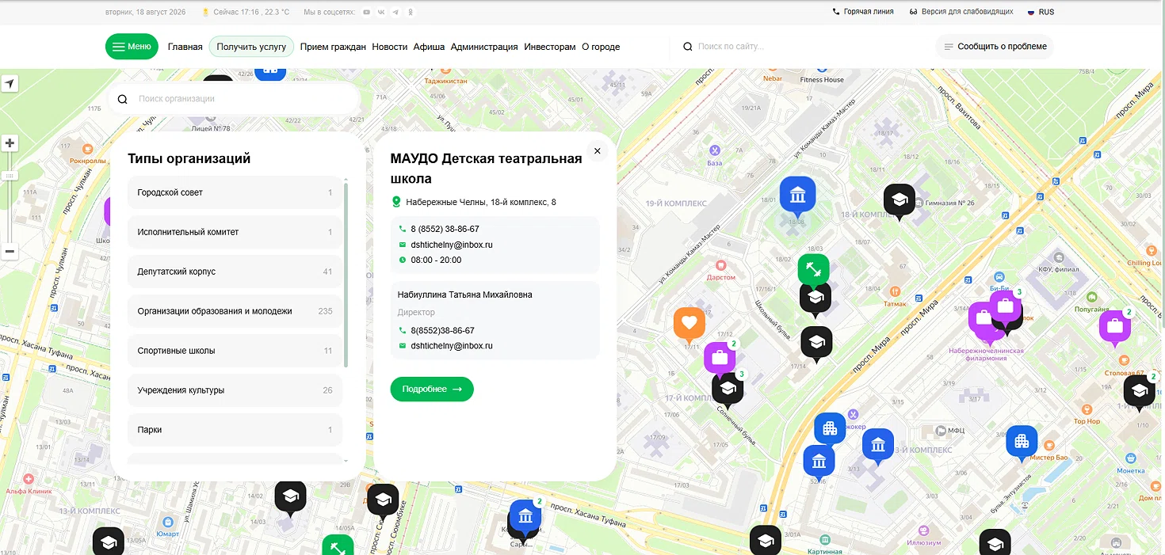The width and height of the screenshot is (1165, 555).
Task: Zoom in the map with plus button
Action: (10, 143)
